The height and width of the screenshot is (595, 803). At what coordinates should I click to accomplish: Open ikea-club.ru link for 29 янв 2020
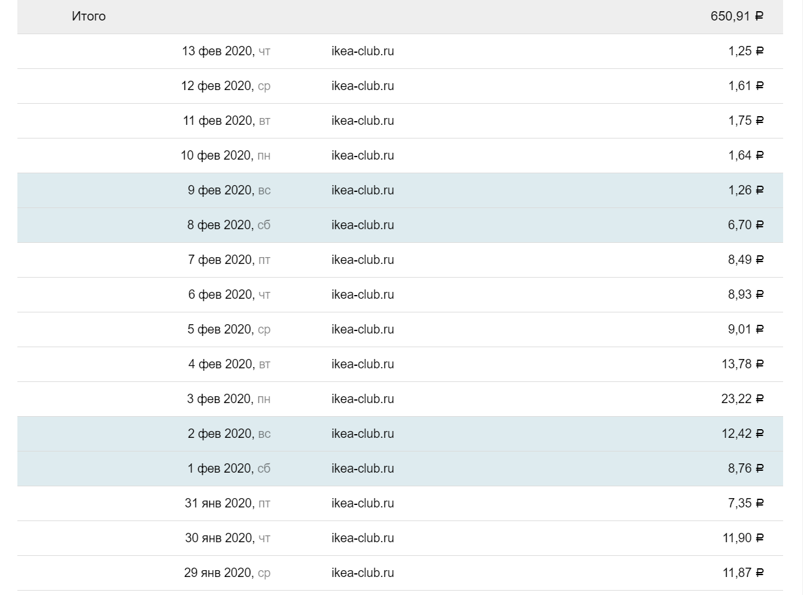363,573
